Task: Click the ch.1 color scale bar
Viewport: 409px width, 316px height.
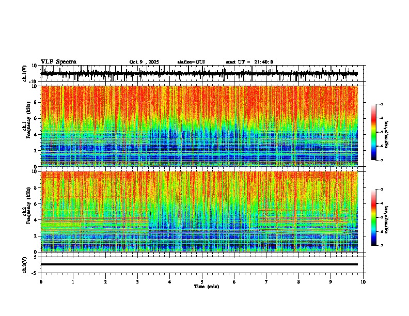Action: click(x=374, y=132)
